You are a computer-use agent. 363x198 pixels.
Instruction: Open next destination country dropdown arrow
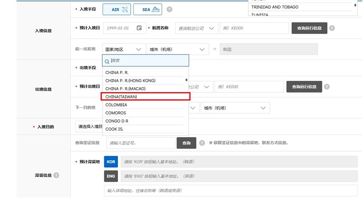point(193,108)
